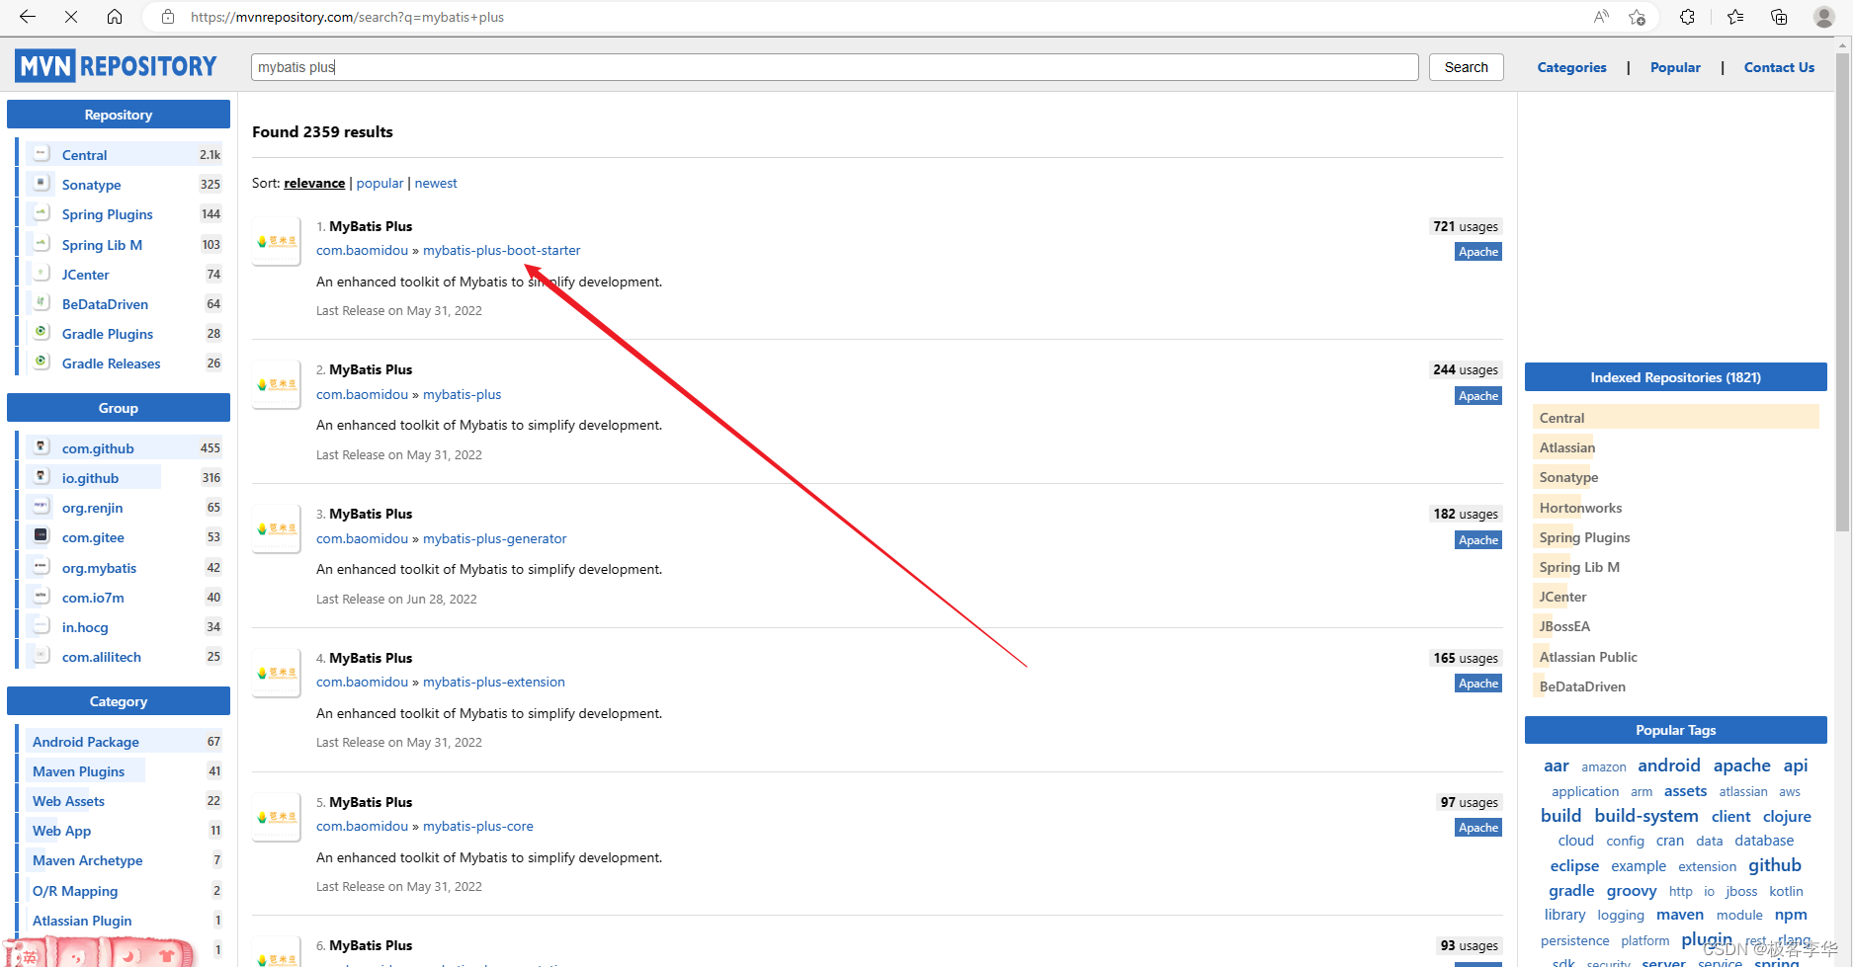Add this page to favorites star icon

(x=1638, y=17)
